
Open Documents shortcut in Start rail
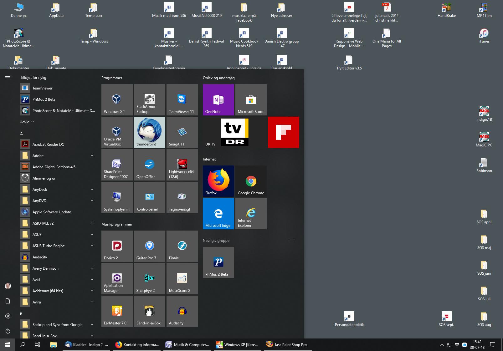(x=8, y=301)
